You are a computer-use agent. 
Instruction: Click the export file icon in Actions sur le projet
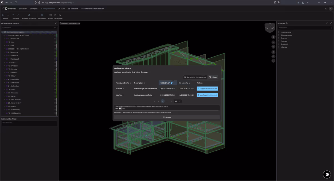coord(60,15)
